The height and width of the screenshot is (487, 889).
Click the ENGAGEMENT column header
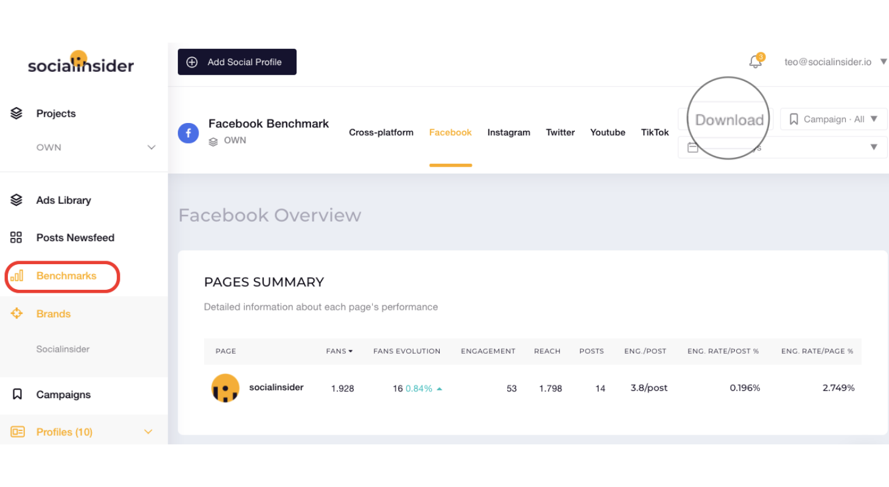(x=488, y=351)
